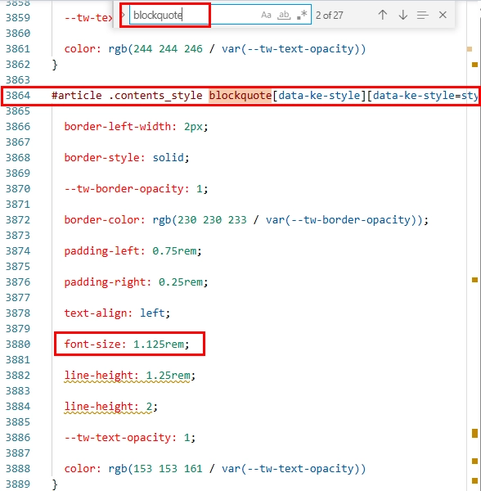Select line number 3864
The height and width of the screenshot is (491, 481).
tap(18, 96)
